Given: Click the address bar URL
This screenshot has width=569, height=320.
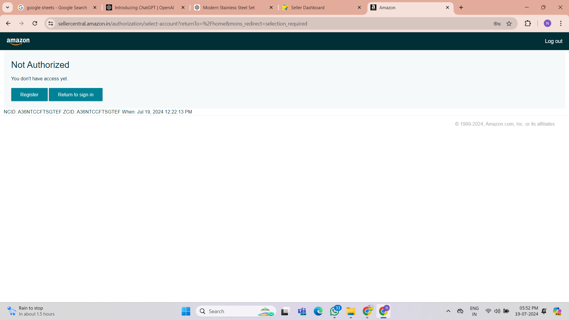Looking at the screenshot, I should [183, 23].
